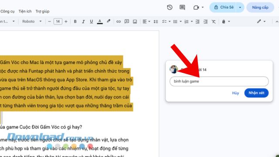Click the Hủy cancel button
The height and width of the screenshot is (157, 279).
(235, 93)
